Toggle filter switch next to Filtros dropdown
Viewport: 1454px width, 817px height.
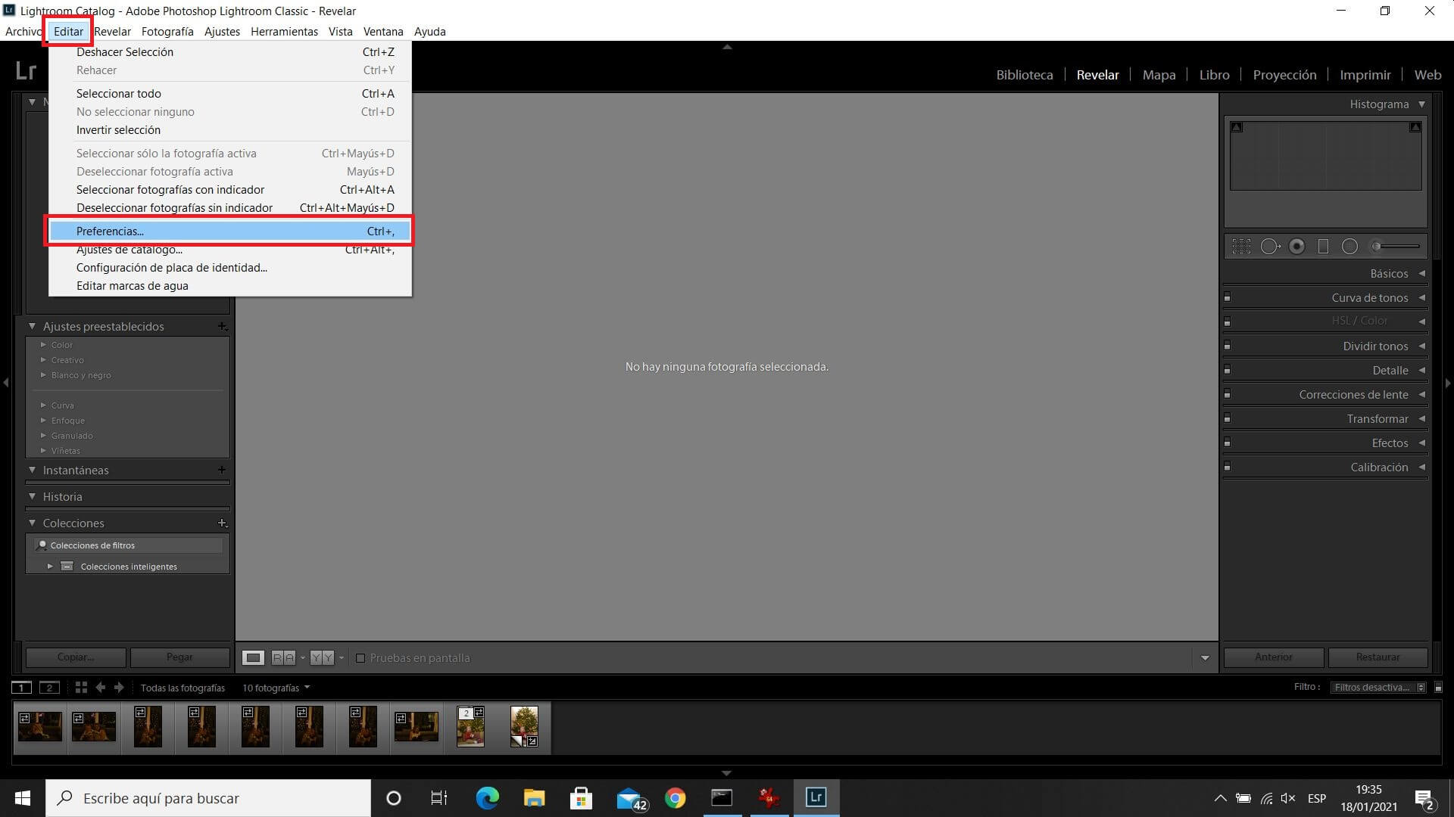point(1439,687)
